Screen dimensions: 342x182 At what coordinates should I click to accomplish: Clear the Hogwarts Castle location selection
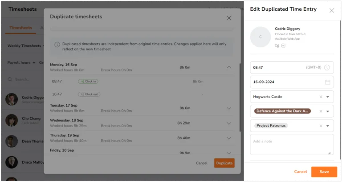click(x=321, y=97)
